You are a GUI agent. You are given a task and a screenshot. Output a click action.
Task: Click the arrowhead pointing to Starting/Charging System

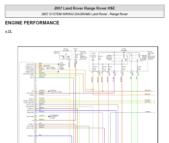click(x=49, y=91)
